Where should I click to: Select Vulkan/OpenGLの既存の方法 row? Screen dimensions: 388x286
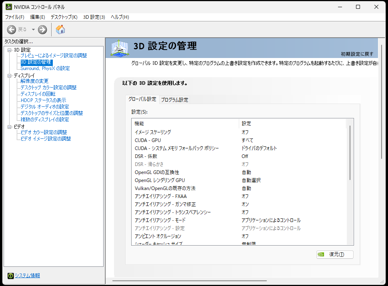[x=239, y=188]
